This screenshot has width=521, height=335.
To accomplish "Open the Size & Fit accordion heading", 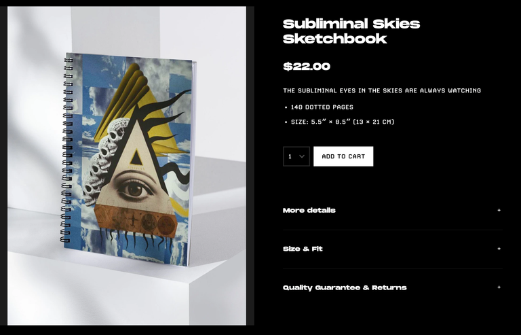I will click(x=303, y=249).
